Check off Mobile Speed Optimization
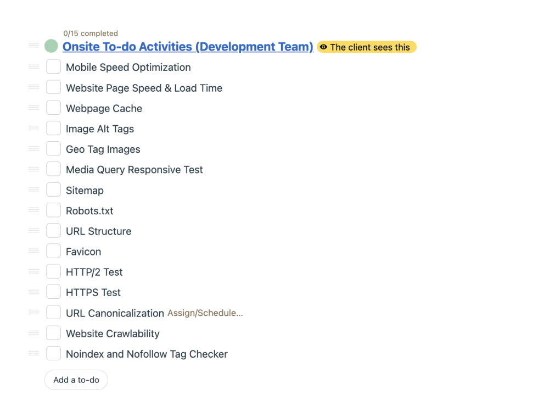 [54, 66]
